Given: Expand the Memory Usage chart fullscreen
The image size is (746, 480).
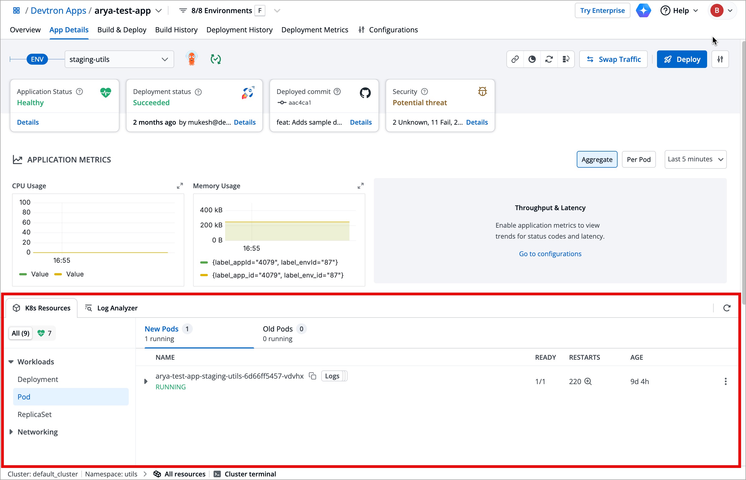Looking at the screenshot, I should tap(360, 186).
